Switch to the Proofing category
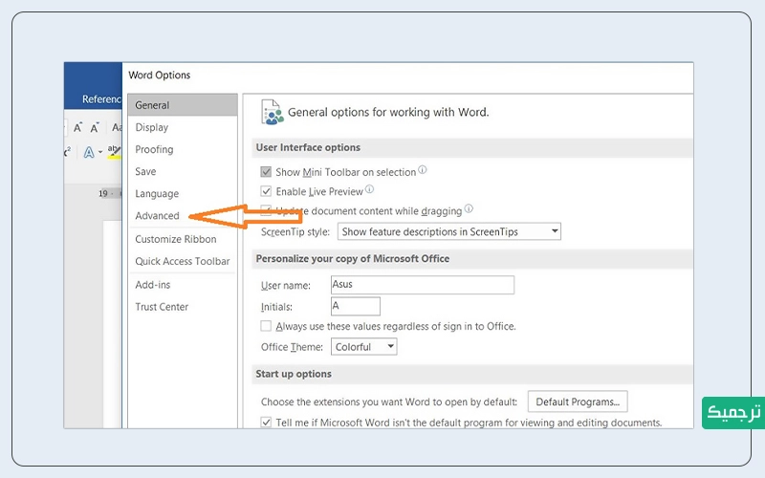 [x=154, y=149]
